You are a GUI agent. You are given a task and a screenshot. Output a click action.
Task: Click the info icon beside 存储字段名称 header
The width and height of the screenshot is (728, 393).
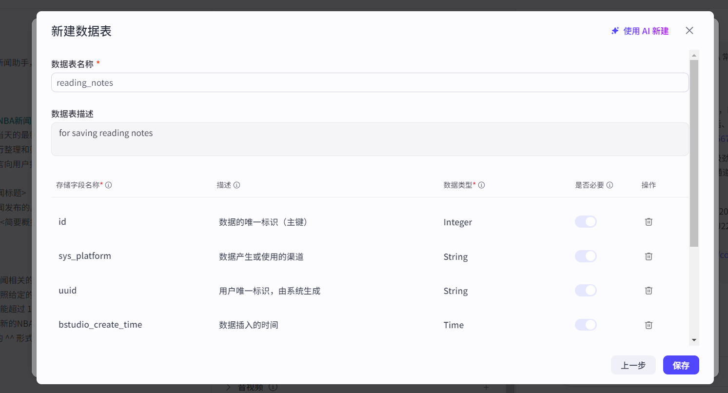point(108,185)
